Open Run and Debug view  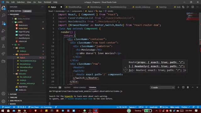click(3, 31)
